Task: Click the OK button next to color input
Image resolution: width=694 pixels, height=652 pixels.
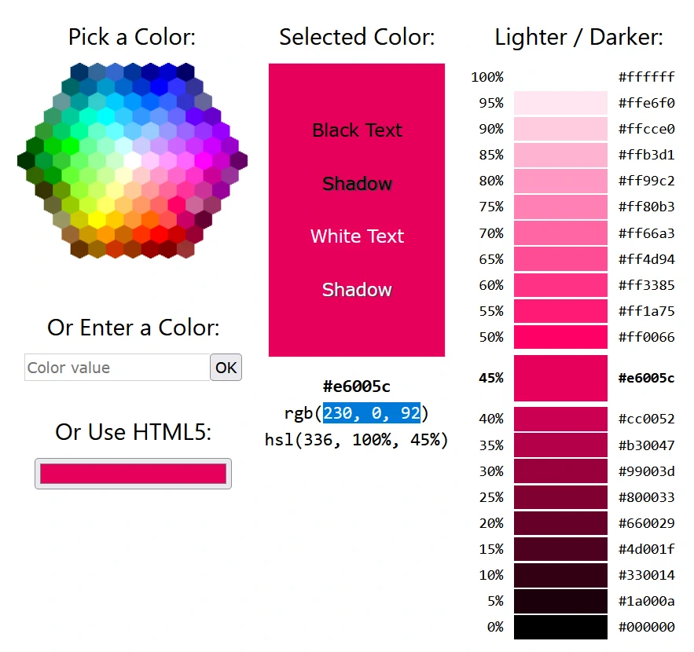Action: 226,367
